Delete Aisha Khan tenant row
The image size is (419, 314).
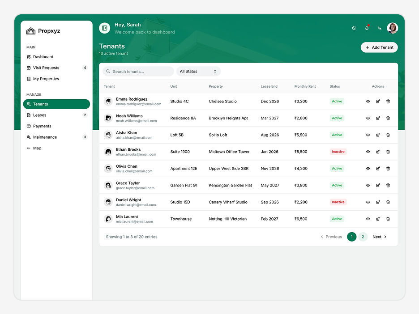tap(388, 135)
